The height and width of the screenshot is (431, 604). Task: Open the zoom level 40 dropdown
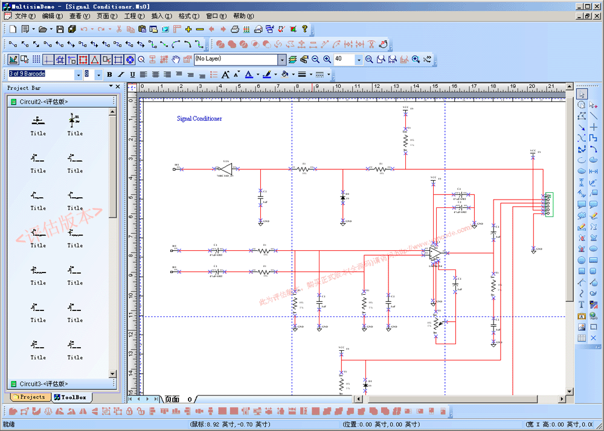pyautogui.click(x=359, y=59)
